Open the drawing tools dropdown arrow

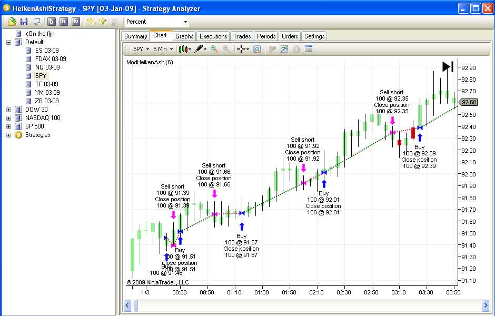(205, 50)
